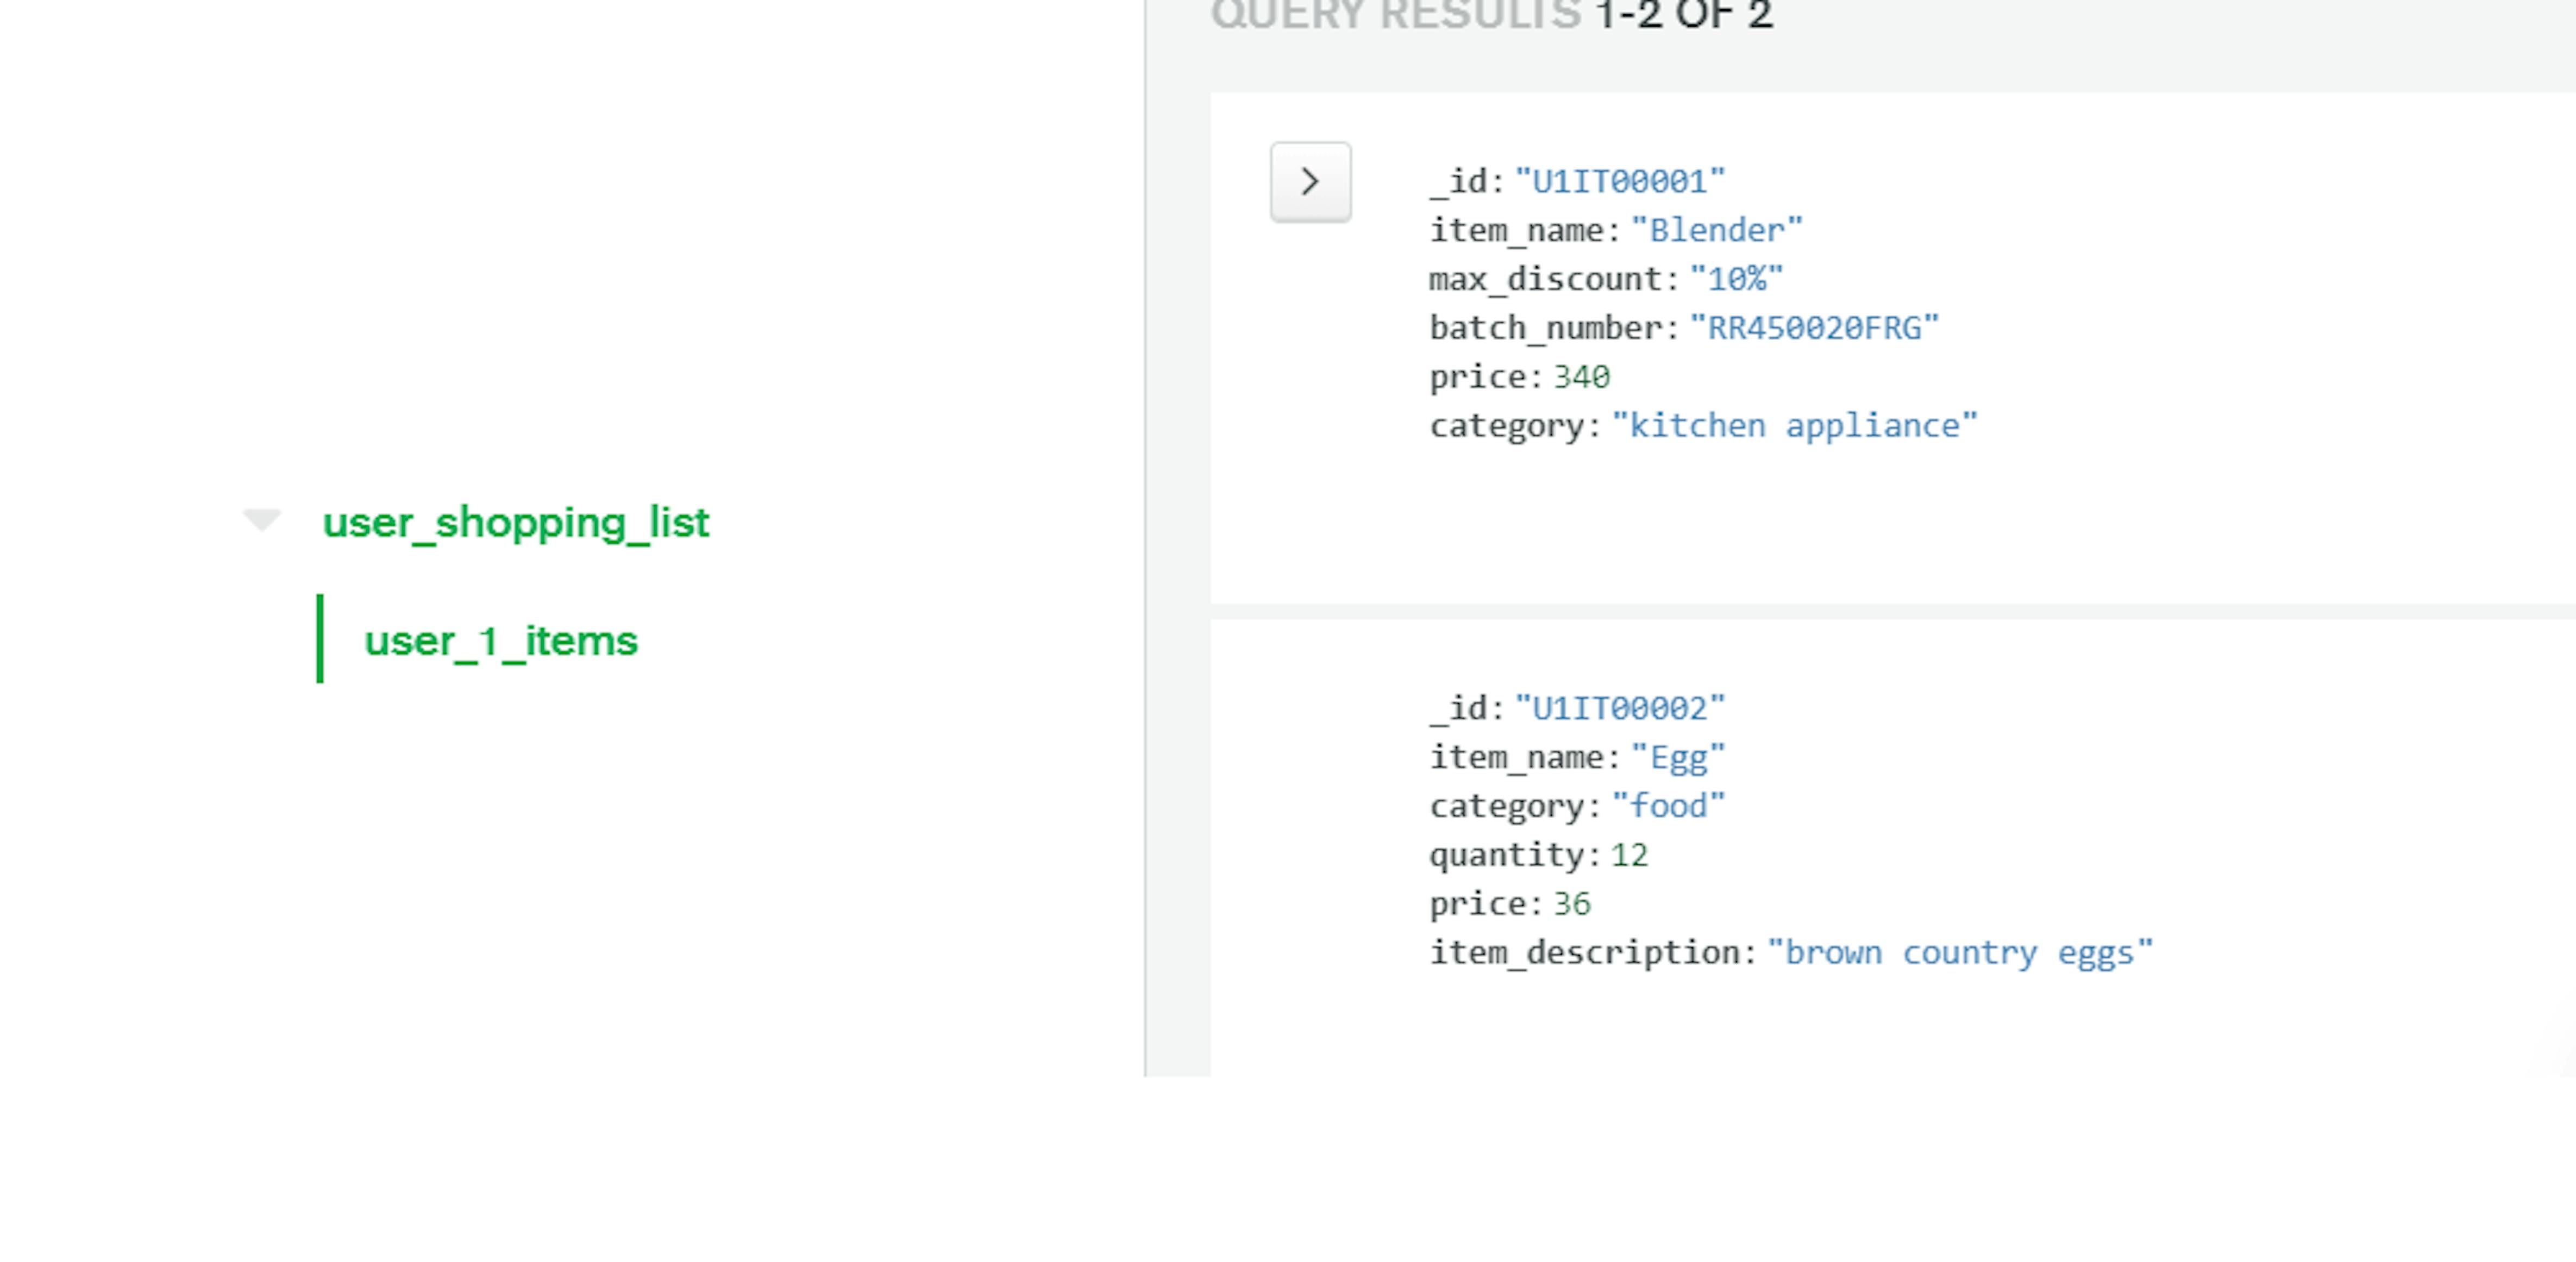
Task: Select the price value 340
Action: coord(1582,376)
